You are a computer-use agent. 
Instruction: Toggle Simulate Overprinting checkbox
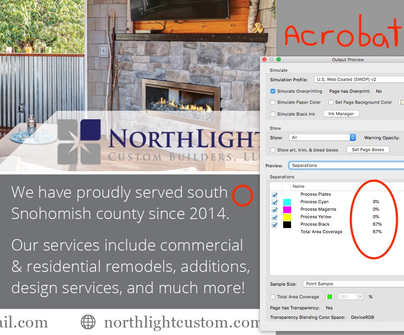[273, 91]
